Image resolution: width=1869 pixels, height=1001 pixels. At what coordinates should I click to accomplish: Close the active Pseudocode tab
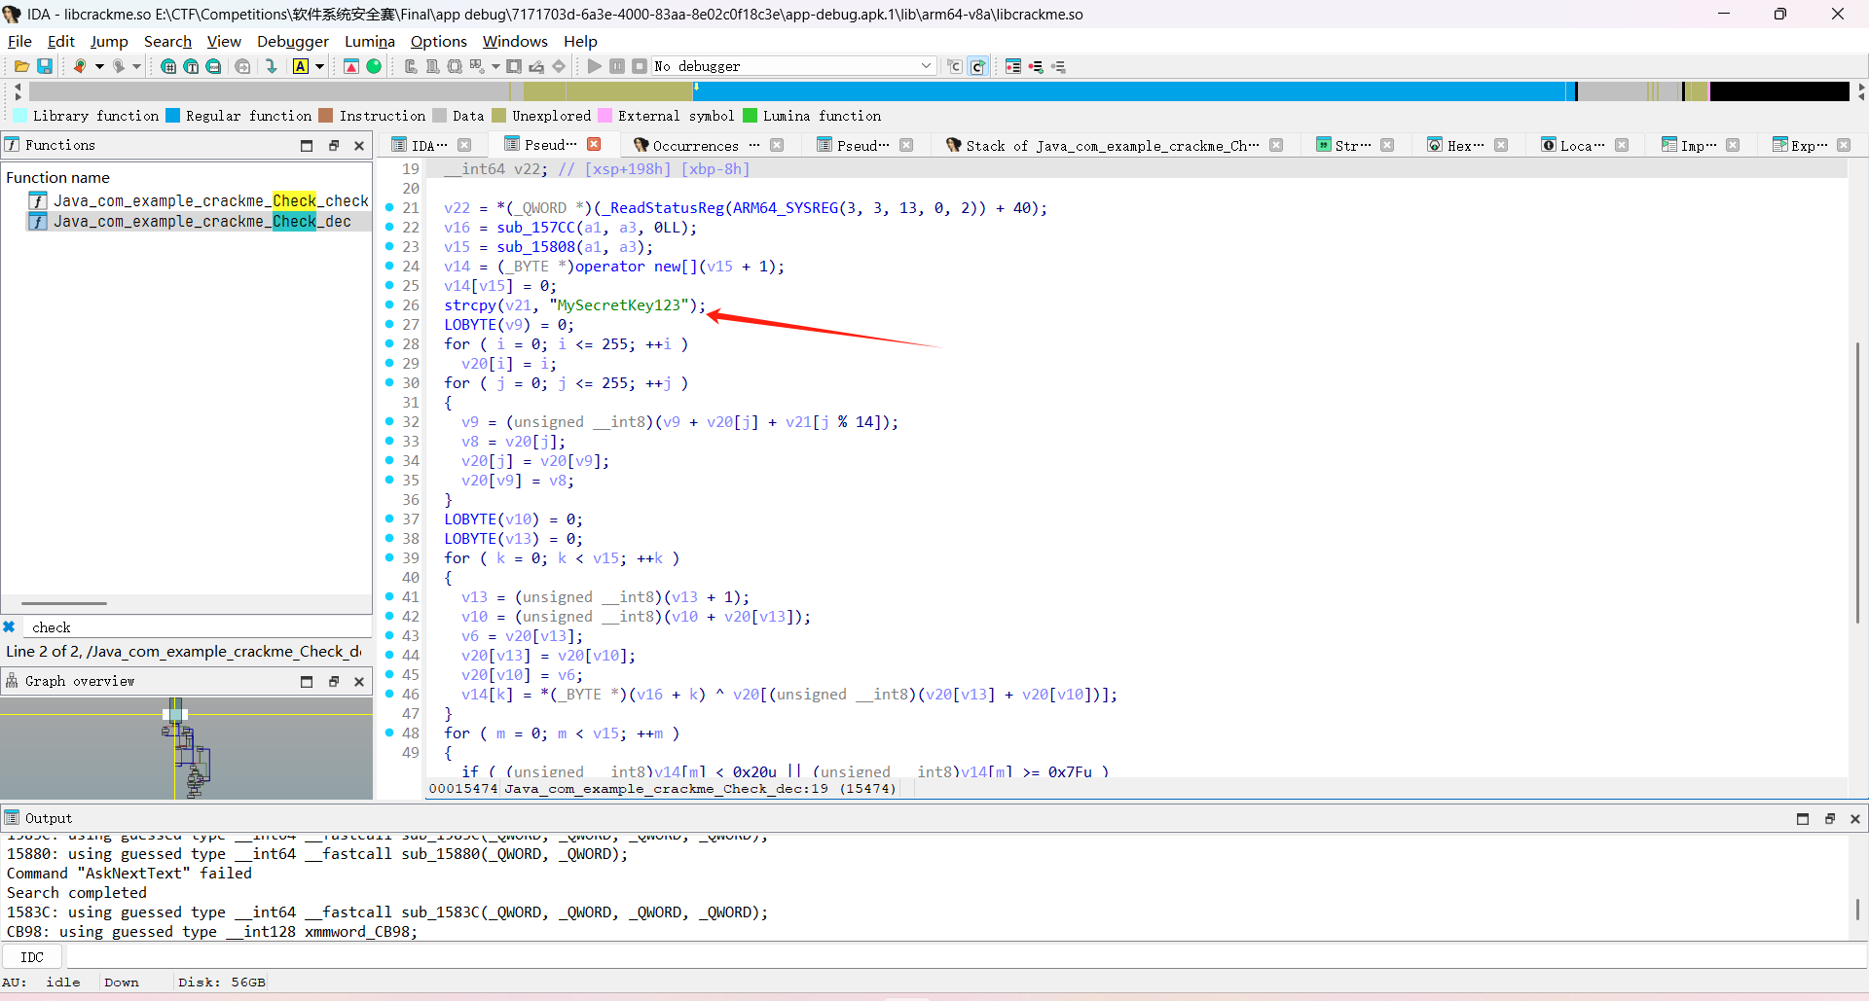pos(594,145)
